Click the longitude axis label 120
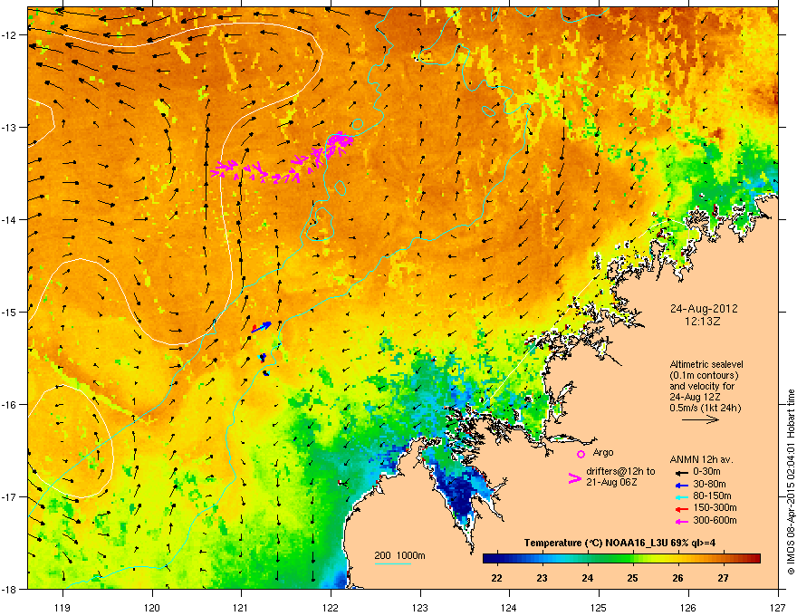 (152, 607)
